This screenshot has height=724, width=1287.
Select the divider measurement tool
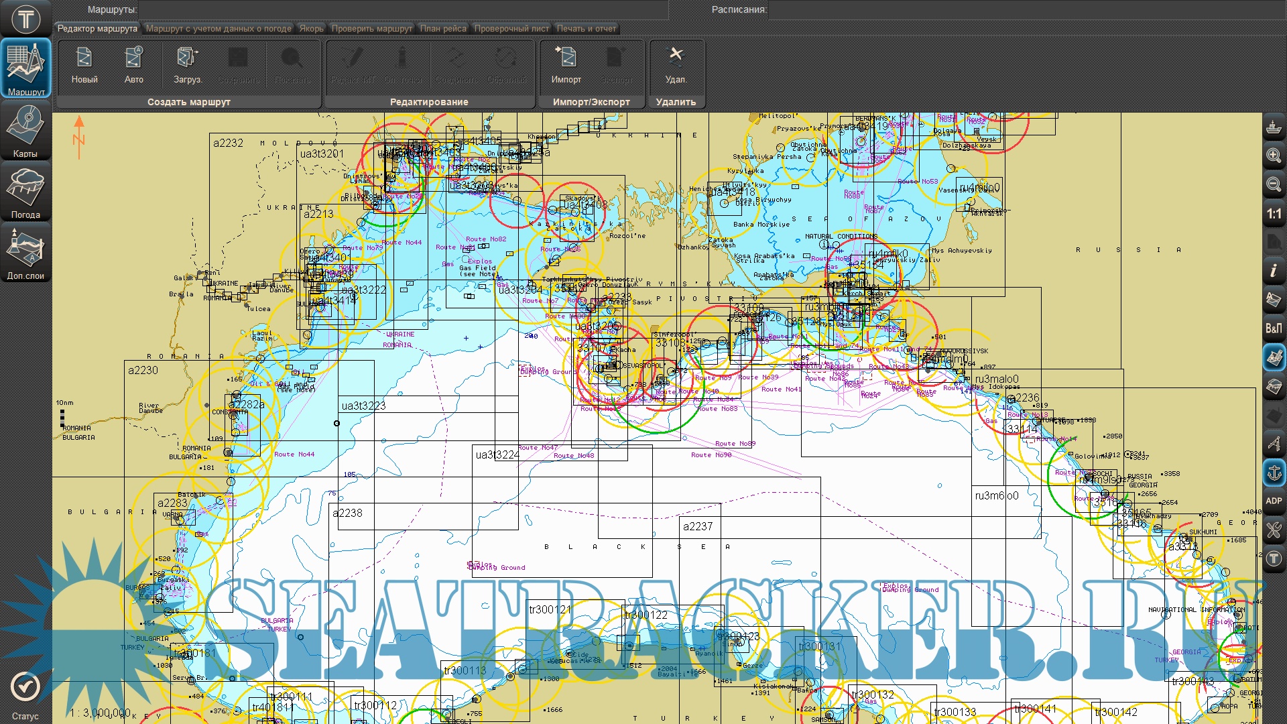coord(1274,444)
